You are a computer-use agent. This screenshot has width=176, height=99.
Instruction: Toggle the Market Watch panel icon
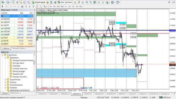[13, 2]
